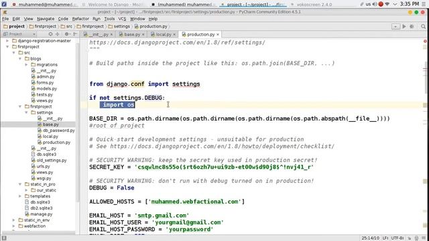Viewport: 429px width, 241px height.
Task: Switch to the __init__.py editor tab
Action: tap(98, 34)
